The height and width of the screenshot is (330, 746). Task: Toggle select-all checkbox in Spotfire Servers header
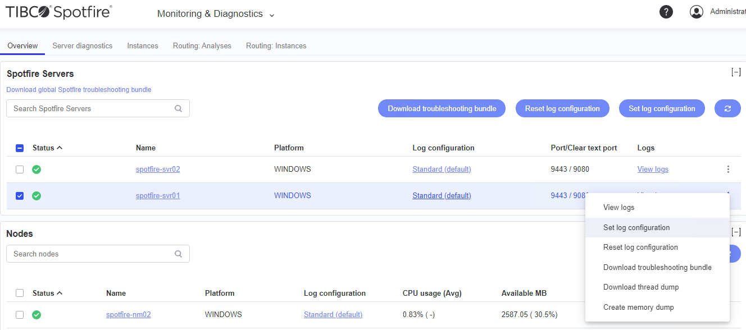coord(20,148)
